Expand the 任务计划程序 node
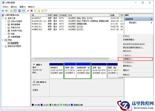 6,21
